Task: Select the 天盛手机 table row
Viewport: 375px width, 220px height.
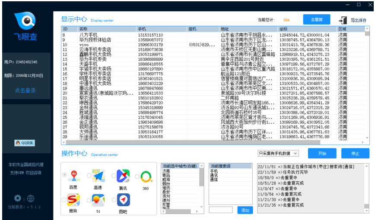Action: [213, 64]
